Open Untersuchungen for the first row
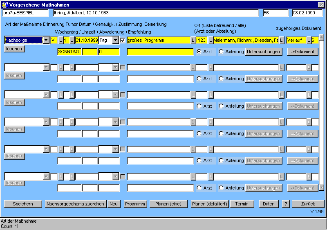The height and width of the screenshot is (230, 327). tap(264, 52)
